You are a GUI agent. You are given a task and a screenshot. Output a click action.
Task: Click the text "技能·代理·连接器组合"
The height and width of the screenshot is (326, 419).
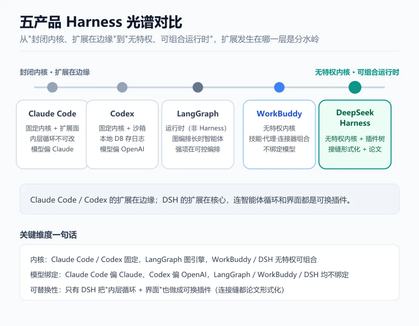[279, 139]
